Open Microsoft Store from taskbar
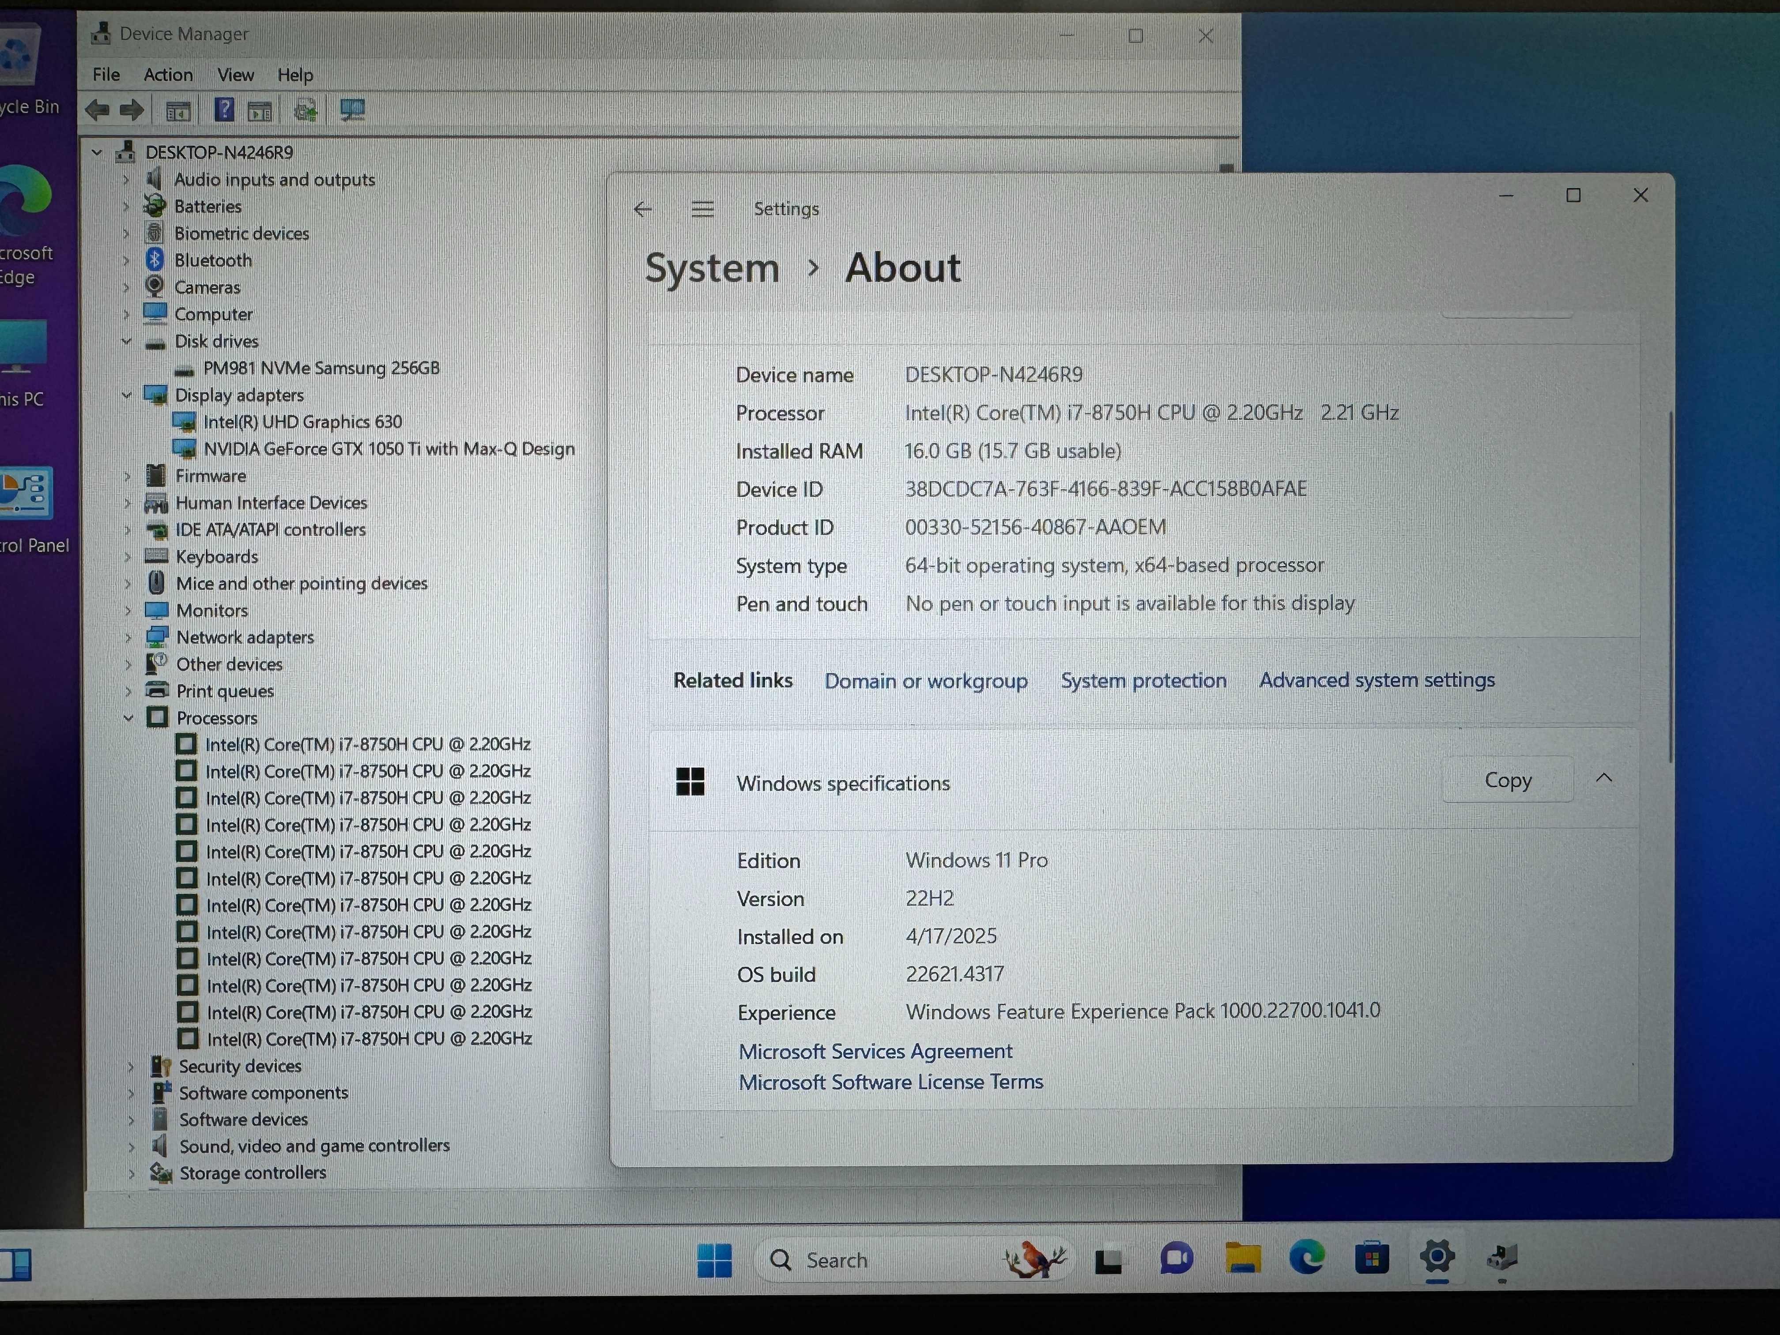Screen dimensions: 1780x1335 tap(1371, 1257)
